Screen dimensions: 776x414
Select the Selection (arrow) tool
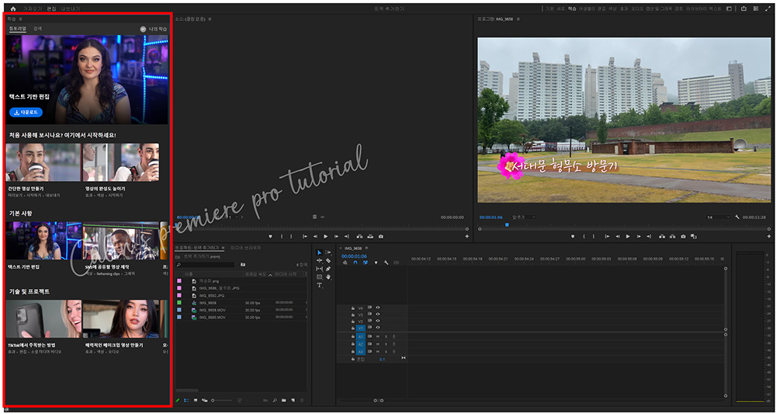tap(319, 252)
